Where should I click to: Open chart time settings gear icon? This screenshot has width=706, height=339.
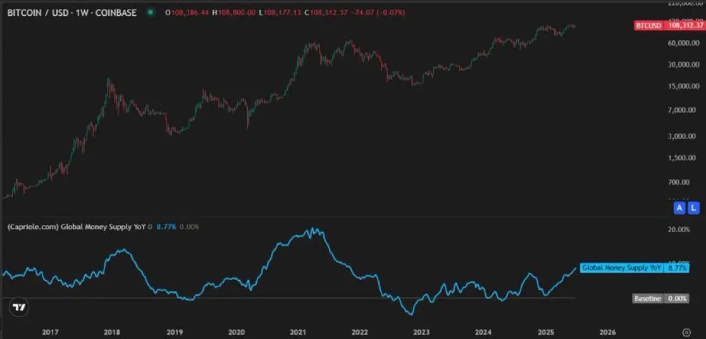tap(686, 332)
